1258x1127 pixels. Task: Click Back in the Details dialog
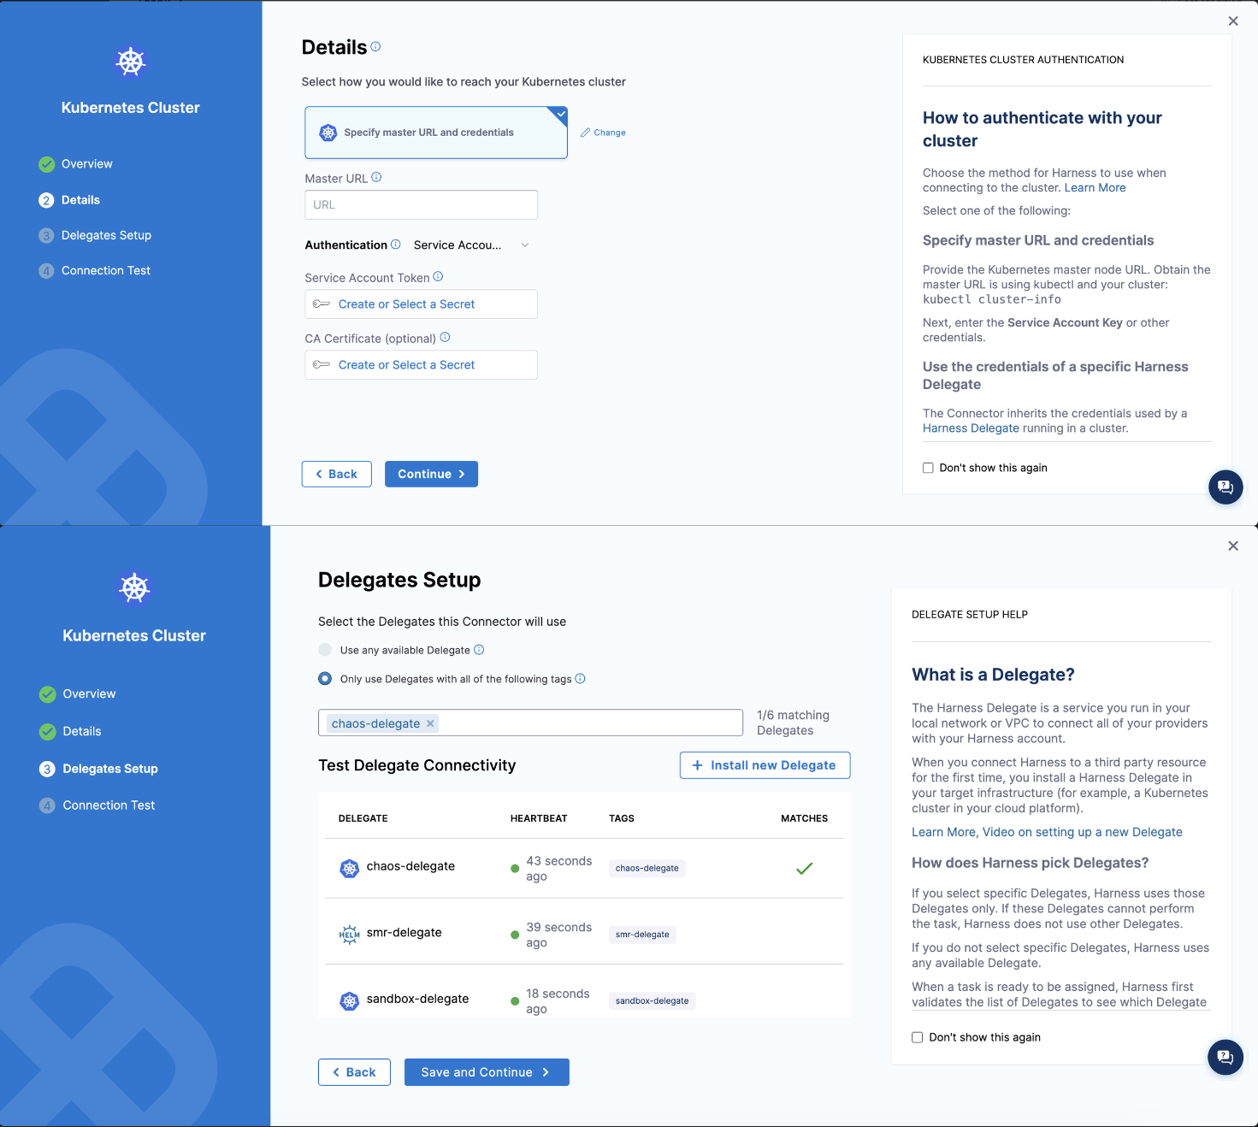(337, 475)
